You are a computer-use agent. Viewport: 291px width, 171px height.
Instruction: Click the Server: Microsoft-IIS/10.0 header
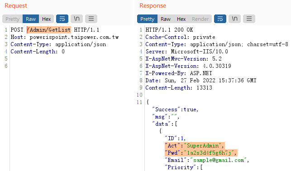coord(187,52)
